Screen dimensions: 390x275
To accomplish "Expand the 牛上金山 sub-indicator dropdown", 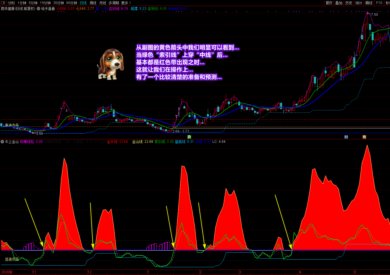I will (2, 142).
